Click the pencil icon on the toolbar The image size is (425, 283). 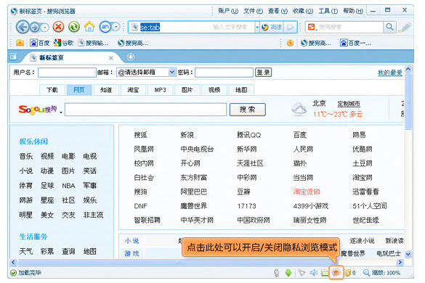[x=405, y=27]
